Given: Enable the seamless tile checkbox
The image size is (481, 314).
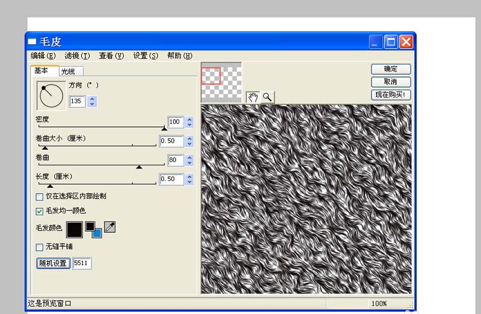Looking at the screenshot, I should click(x=40, y=247).
